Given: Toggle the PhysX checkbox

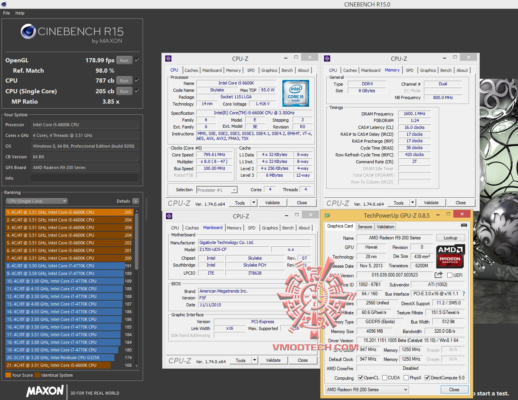Looking at the screenshot, I should coord(406,378).
